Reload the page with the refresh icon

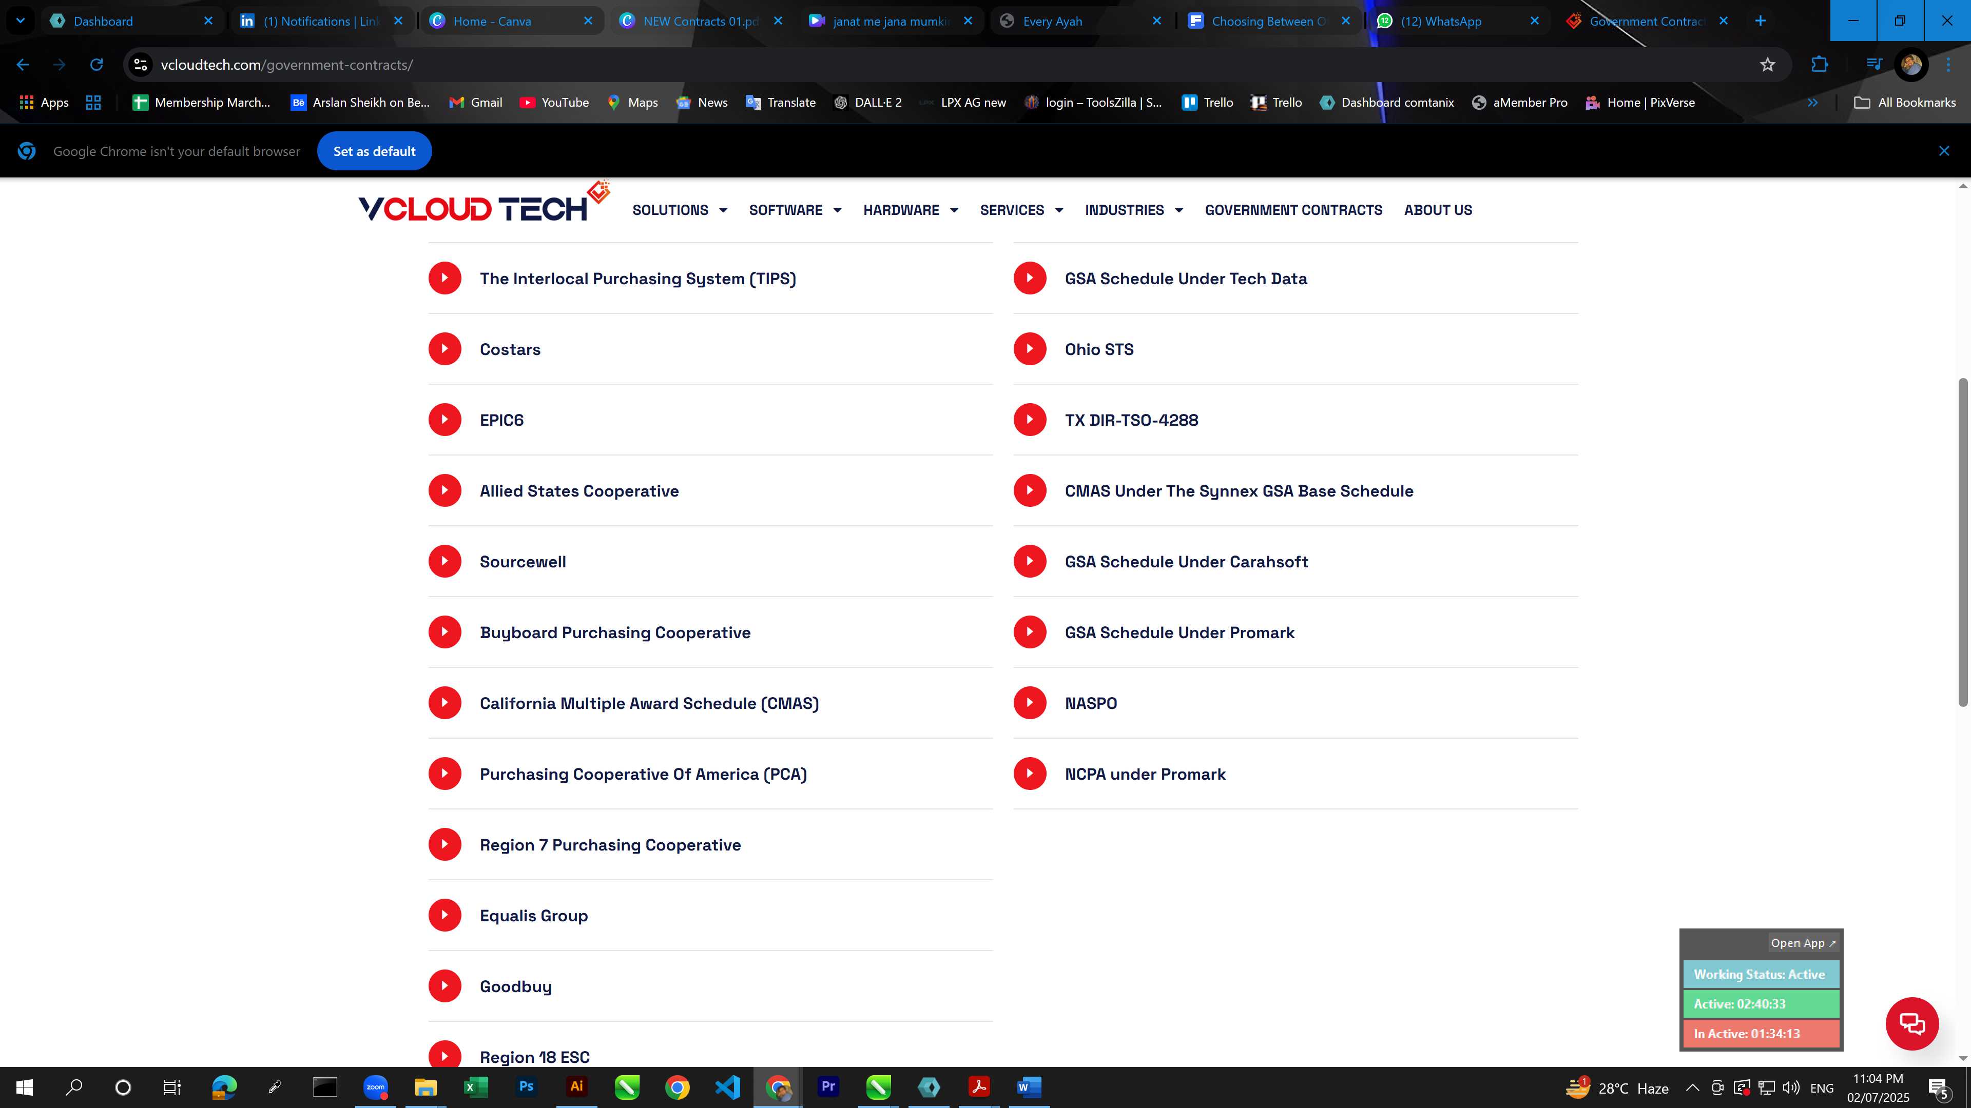click(96, 65)
